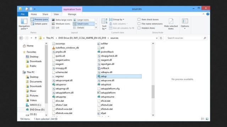Open Help via the question mark icon

click(208, 14)
